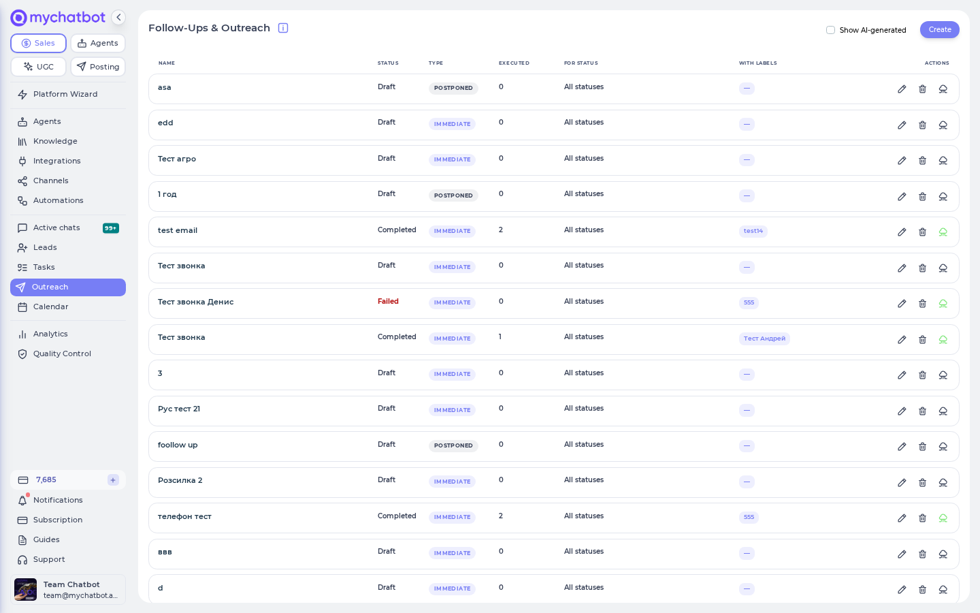Open the Team Chatbot account avatar

26,590
